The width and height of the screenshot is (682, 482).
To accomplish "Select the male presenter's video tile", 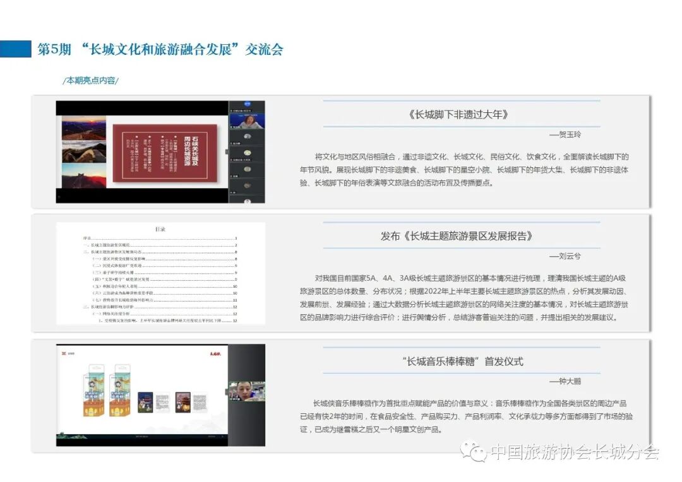I will coord(247,391).
